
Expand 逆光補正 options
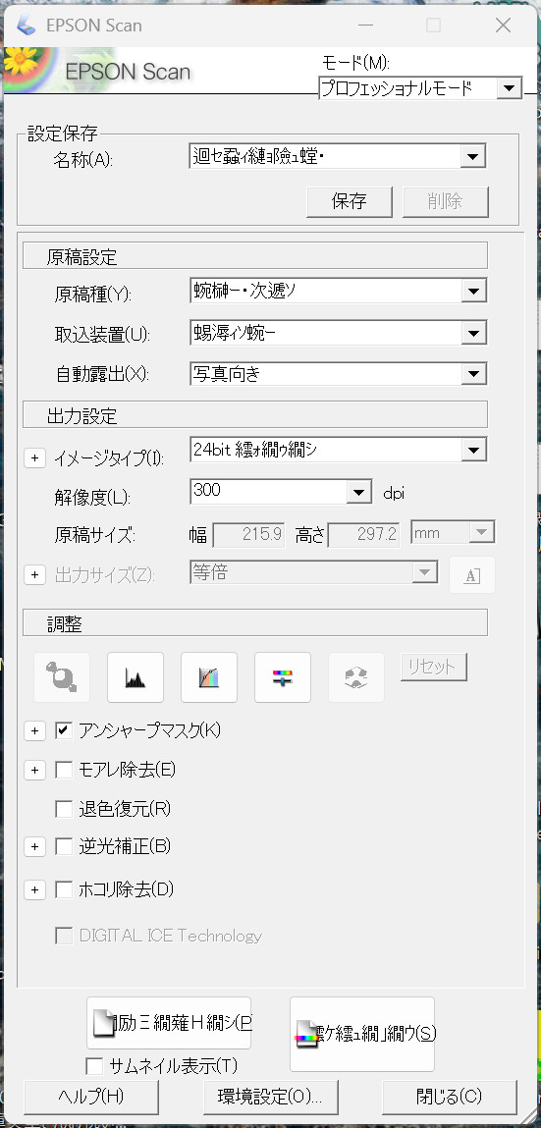click(34, 846)
